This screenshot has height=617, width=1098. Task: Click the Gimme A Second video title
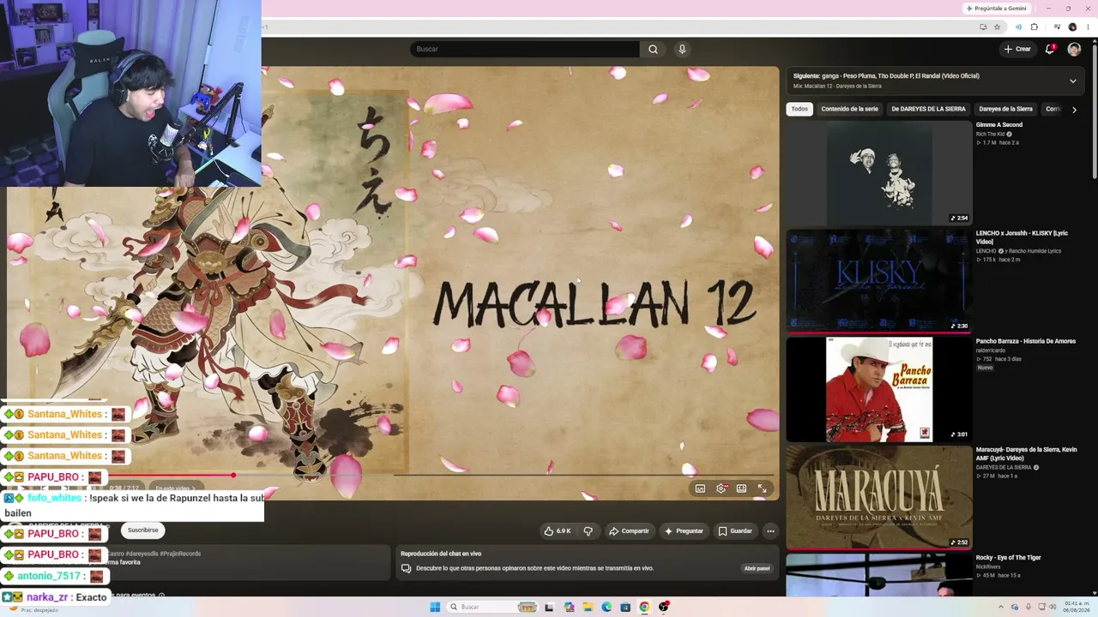[x=999, y=125]
